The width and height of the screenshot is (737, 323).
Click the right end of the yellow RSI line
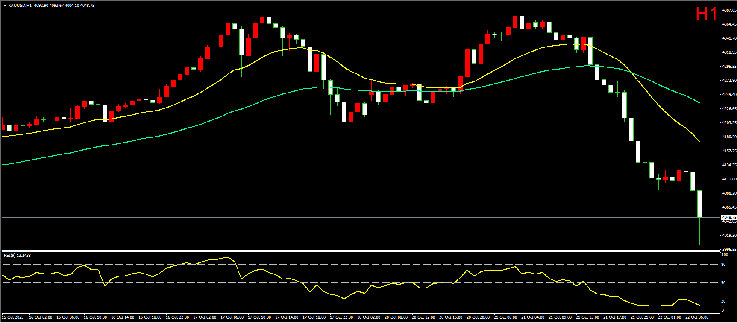click(699, 305)
